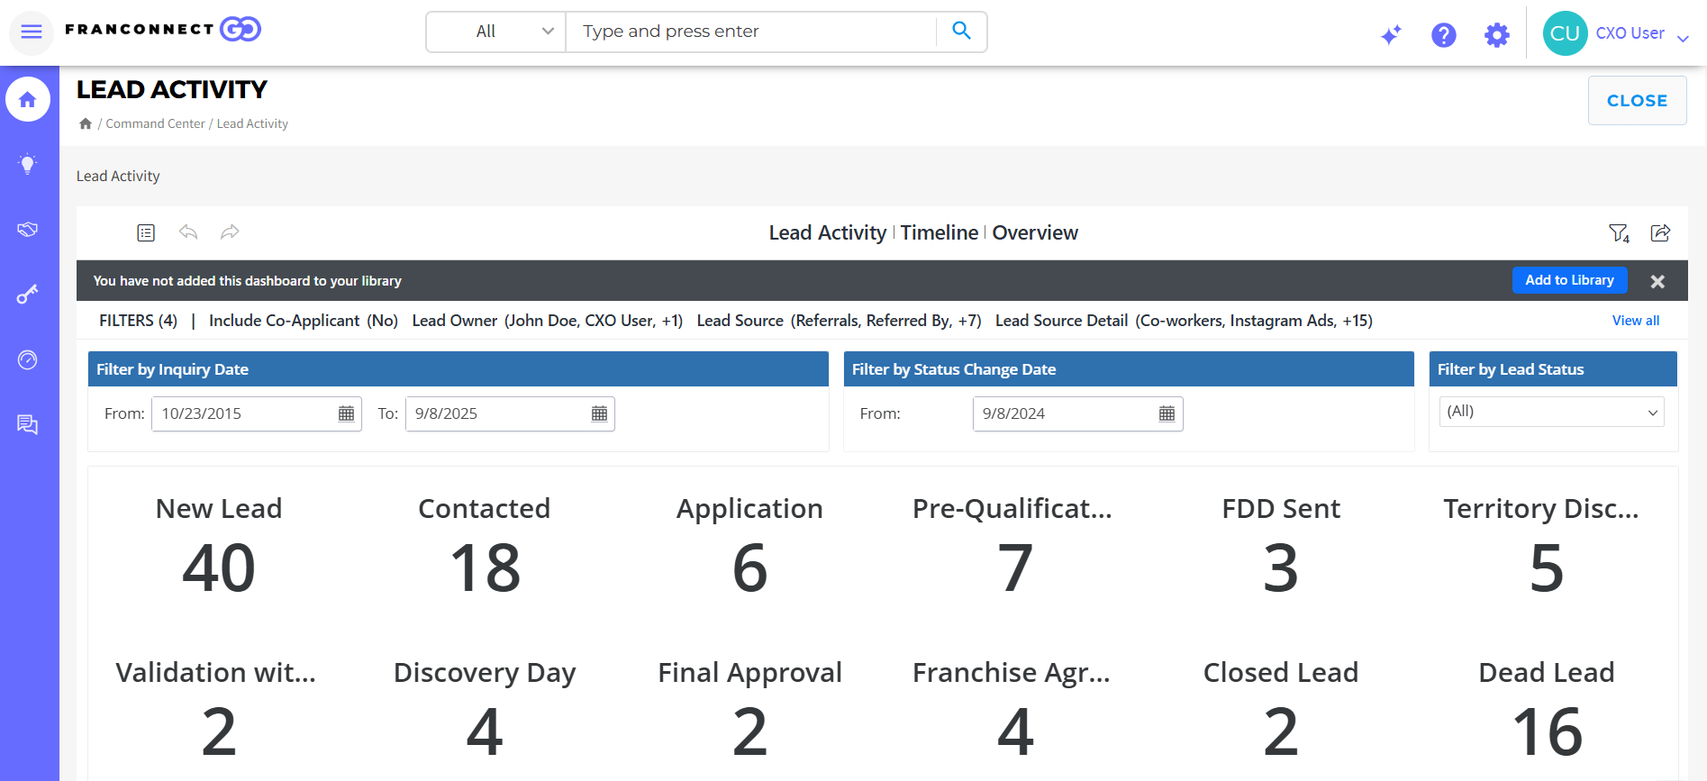
Task: Open the Inquiry Date To calendar picker
Action: click(x=599, y=413)
